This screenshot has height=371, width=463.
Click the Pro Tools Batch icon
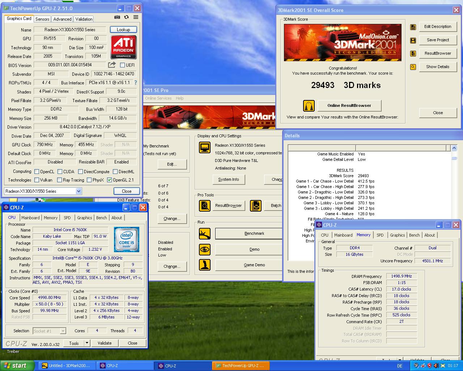click(256, 206)
